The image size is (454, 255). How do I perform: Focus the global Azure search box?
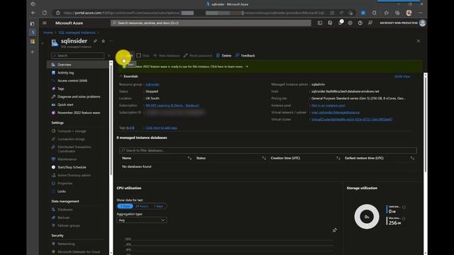211,23
